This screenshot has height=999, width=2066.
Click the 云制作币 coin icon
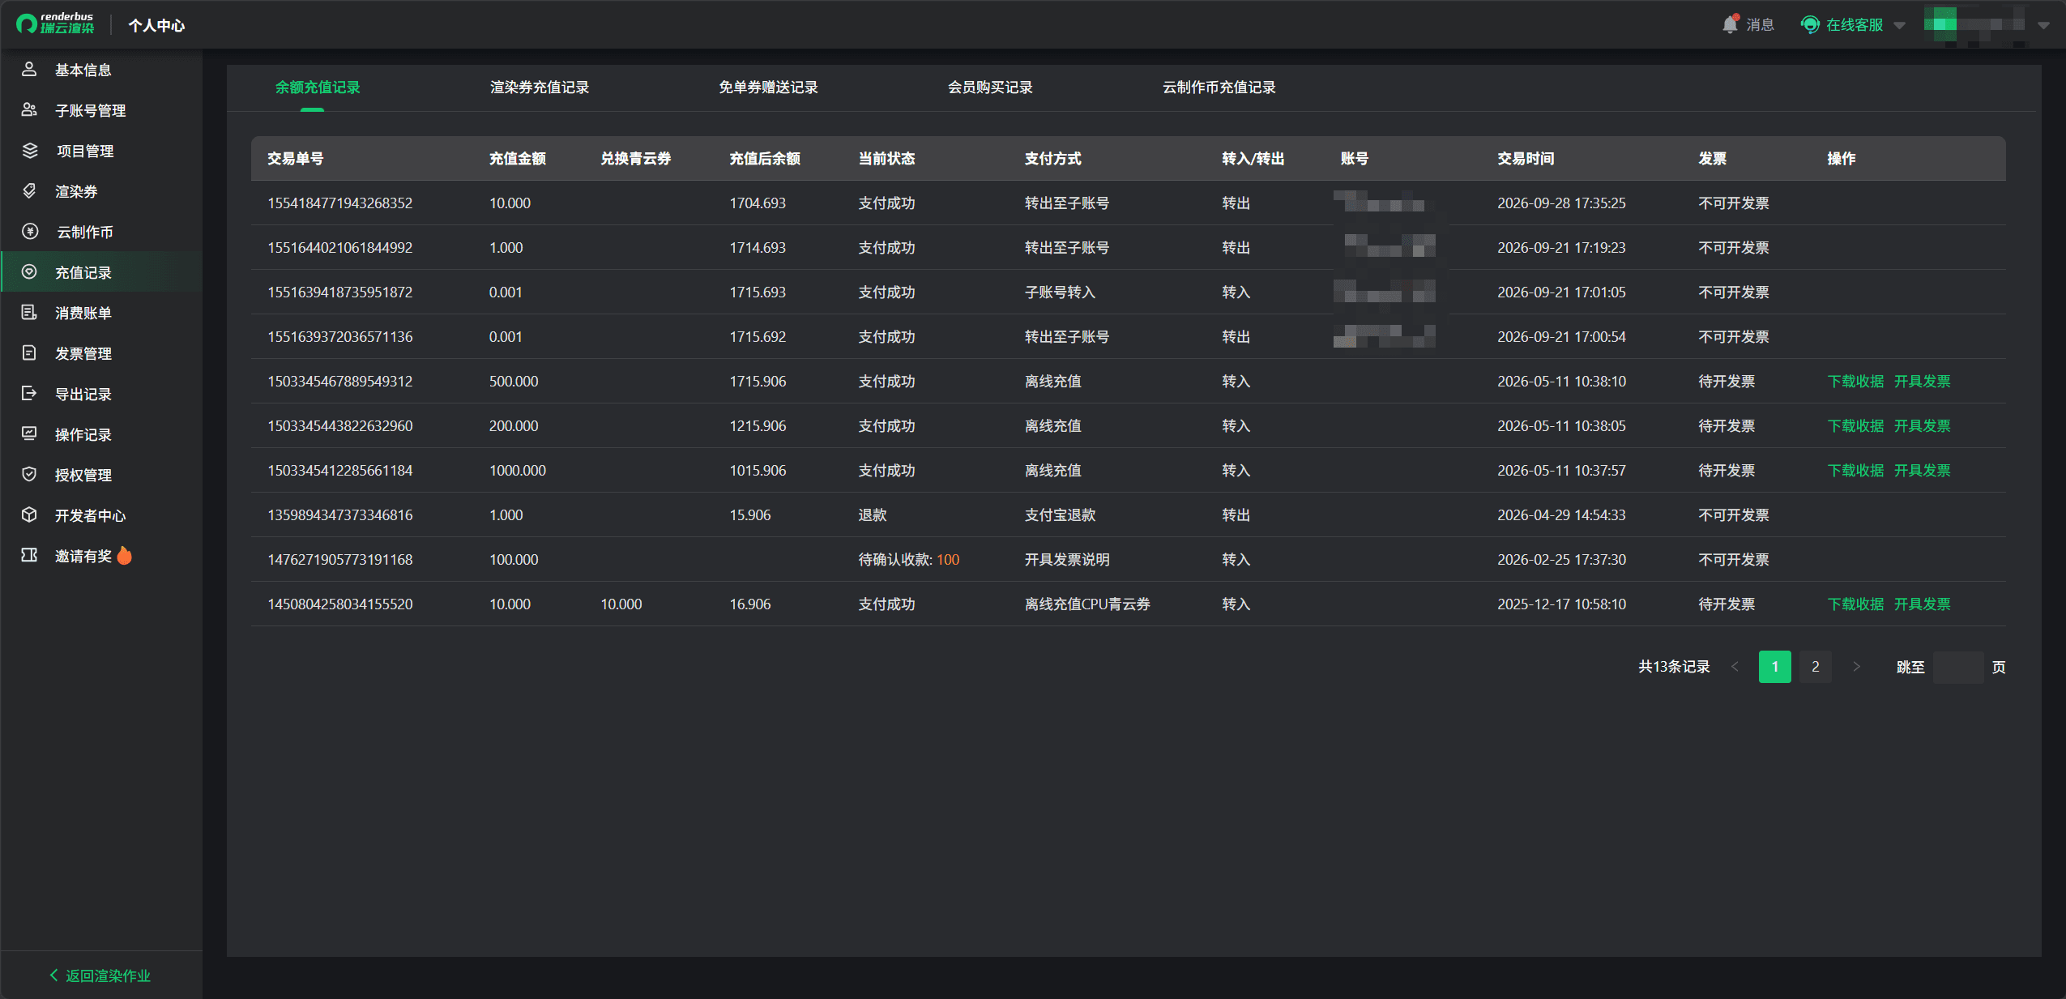coord(29,232)
